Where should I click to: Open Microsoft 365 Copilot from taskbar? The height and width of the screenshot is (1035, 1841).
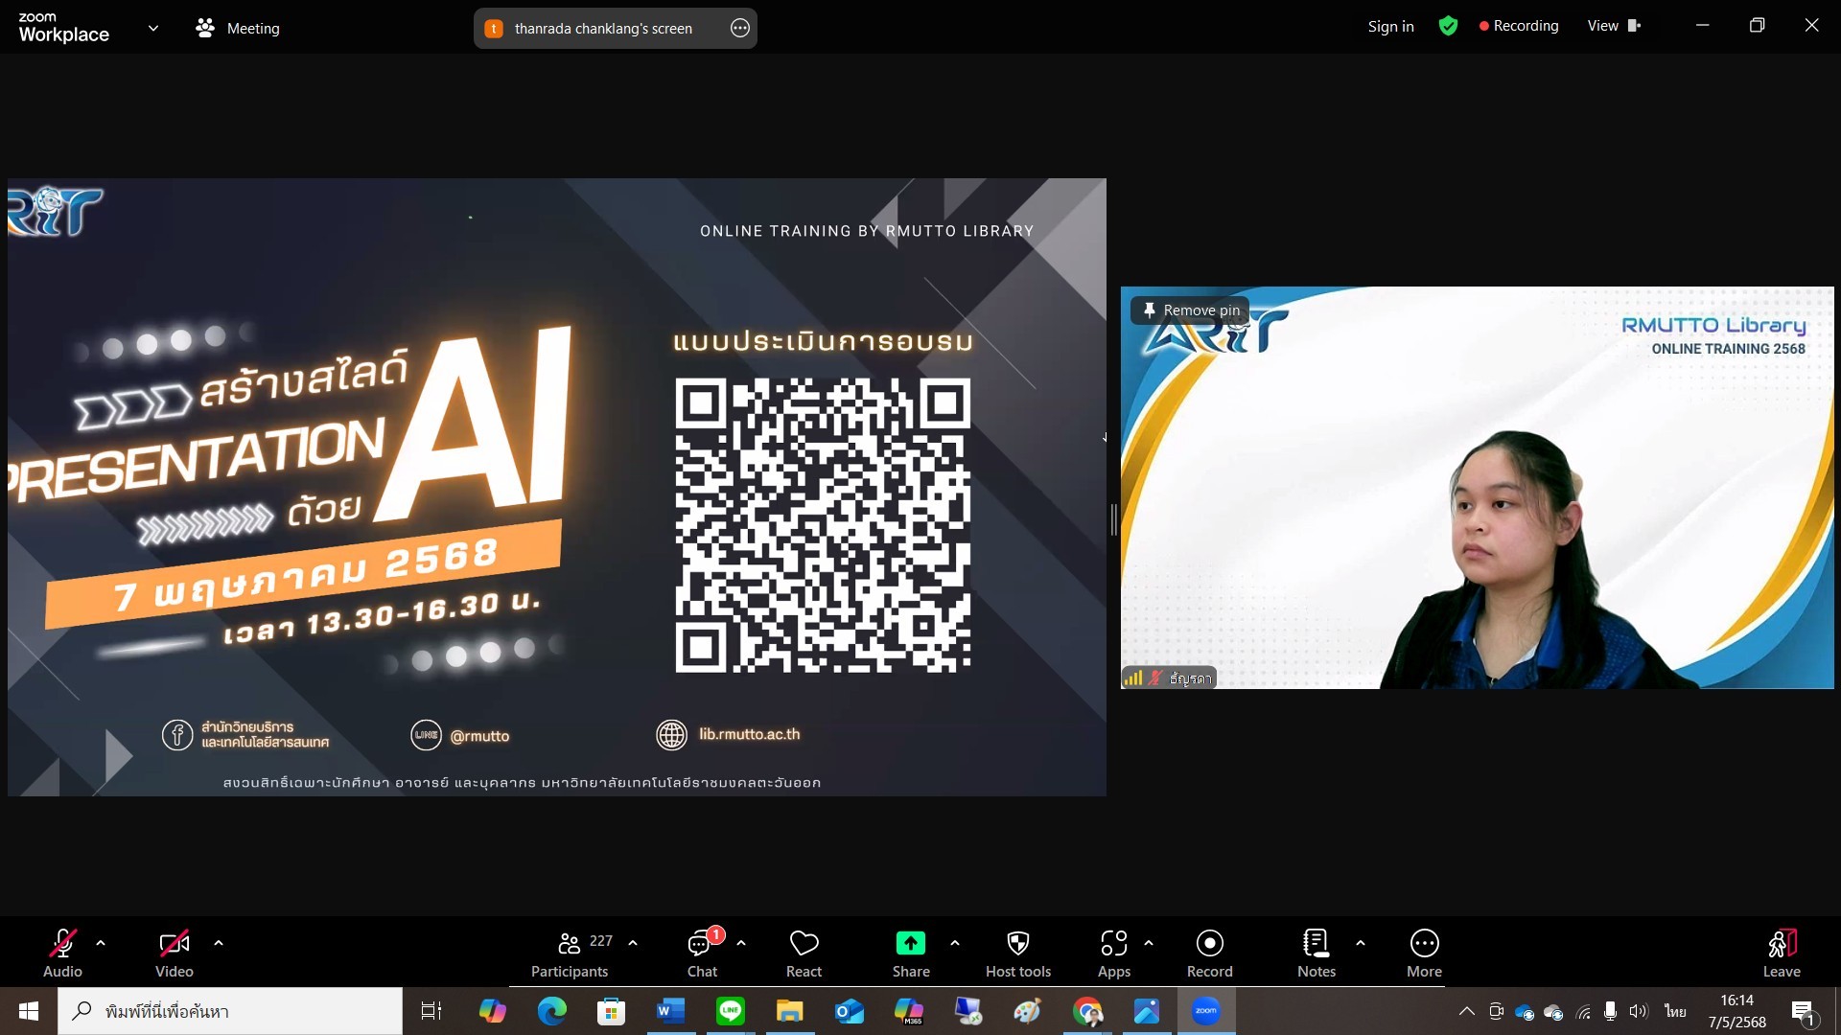[x=909, y=1011]
